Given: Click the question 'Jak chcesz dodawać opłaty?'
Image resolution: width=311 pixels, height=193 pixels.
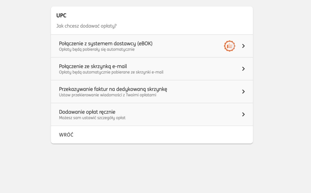Looking at the screenshot, I should tap(86, 26).
